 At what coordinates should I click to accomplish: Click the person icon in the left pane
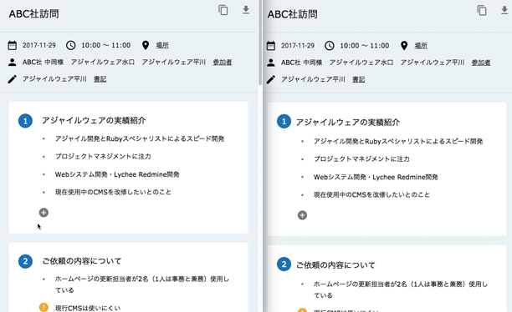(12, 63)
